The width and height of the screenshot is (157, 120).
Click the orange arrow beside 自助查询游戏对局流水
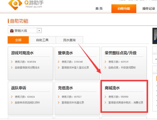click(x=12, y=67)
